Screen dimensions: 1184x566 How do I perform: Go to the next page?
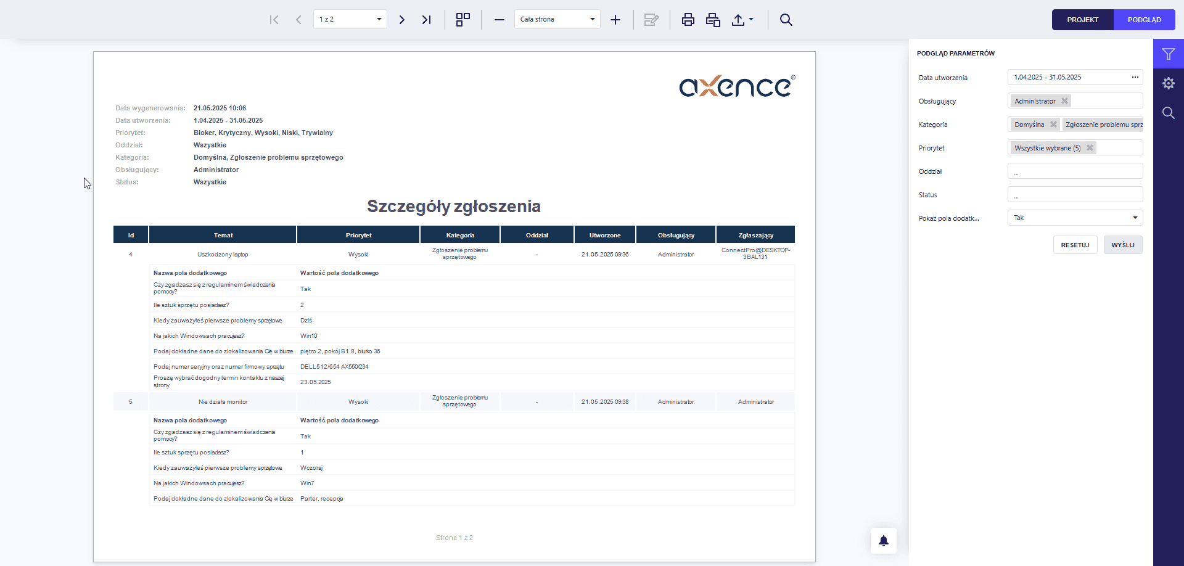pyautogui.click(x=402, y=20)
